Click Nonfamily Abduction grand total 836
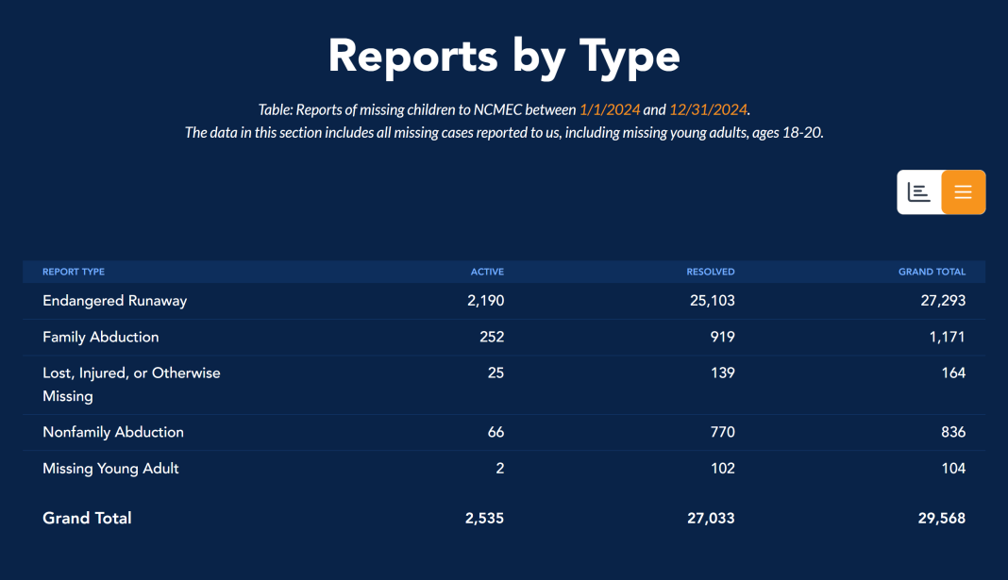1008x580 pixels. click(x=952, y=432)
